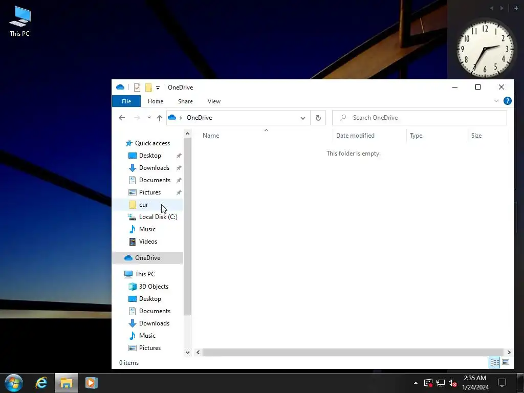Image resolution: width=524 pixels, height=393 pixels.
Task: Switch to Large icons view layout icon
Action: pyautogui.click(x=506, y=363)
